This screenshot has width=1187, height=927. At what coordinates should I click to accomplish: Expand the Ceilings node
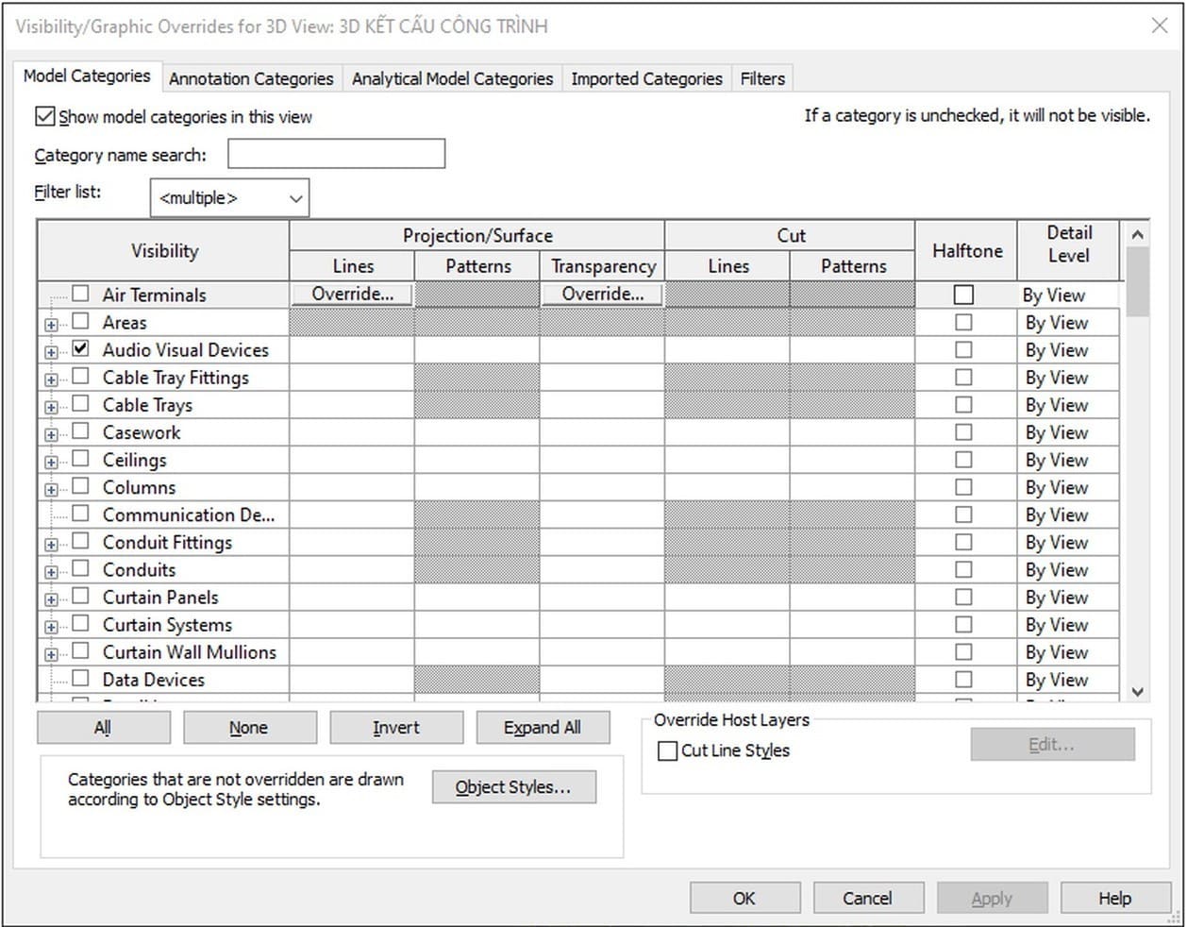[x=51, y=462]
